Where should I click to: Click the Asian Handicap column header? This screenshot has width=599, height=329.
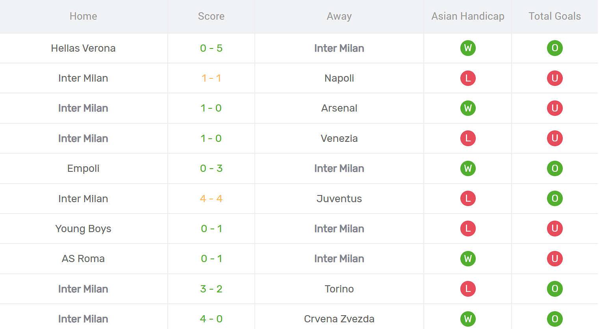(467, 16)
